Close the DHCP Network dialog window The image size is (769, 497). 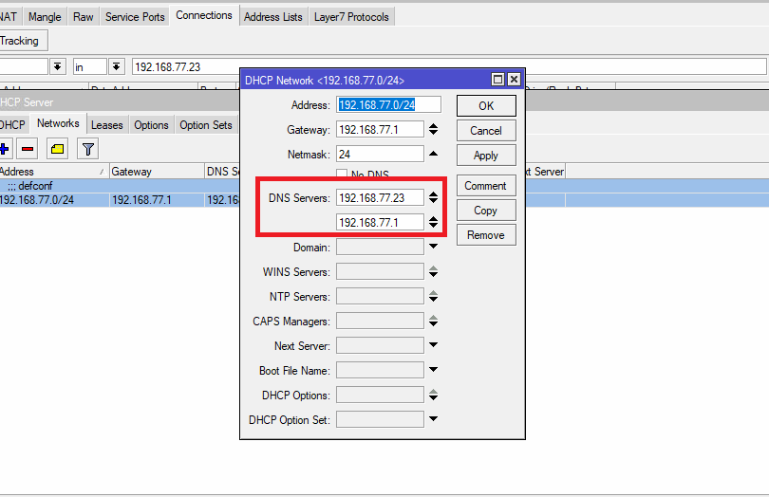pos(514,80)
